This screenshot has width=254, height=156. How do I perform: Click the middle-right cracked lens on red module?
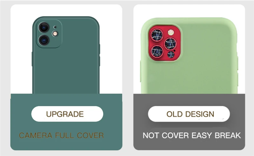coord(170,44)
